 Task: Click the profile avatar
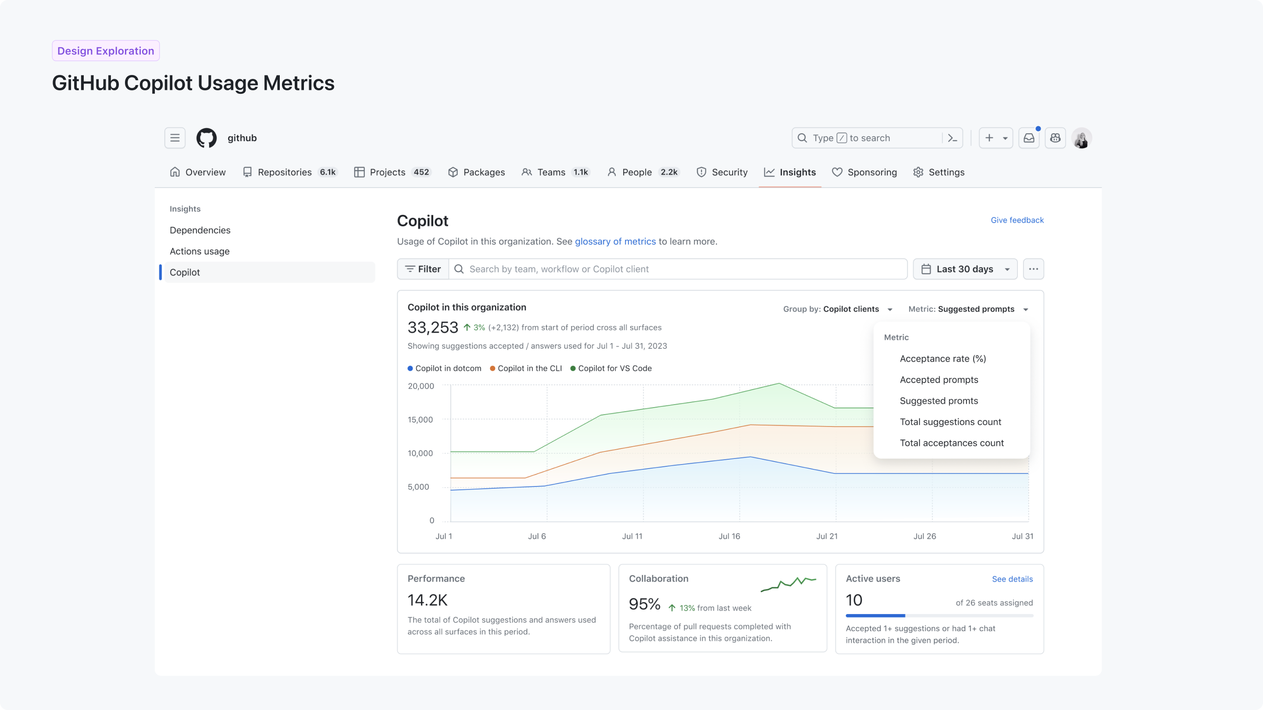[1081, 138]
